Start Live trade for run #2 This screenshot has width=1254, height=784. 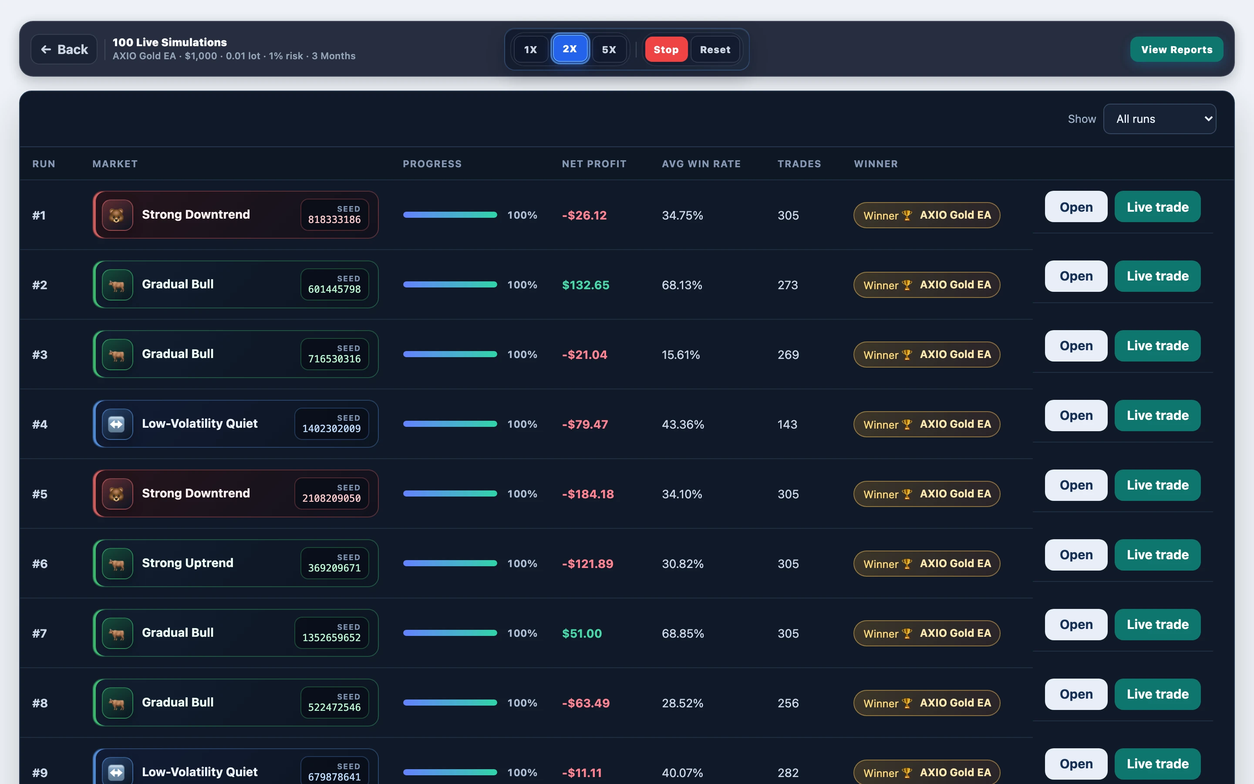pyautogui.click(x=1157, y=276)
